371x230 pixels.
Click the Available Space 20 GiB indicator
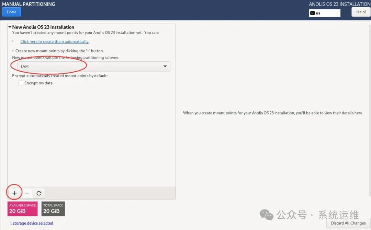click(x=22, y=208)
